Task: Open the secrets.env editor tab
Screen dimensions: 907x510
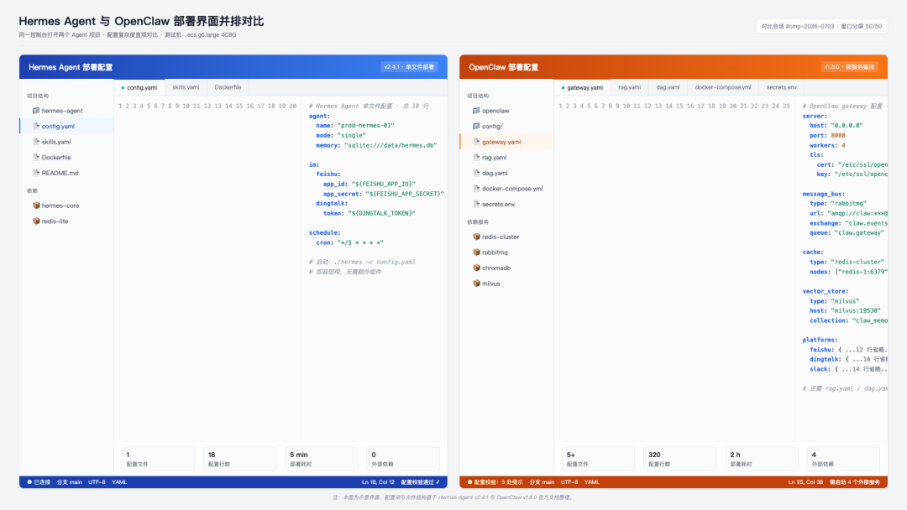Action: point(782,87)
